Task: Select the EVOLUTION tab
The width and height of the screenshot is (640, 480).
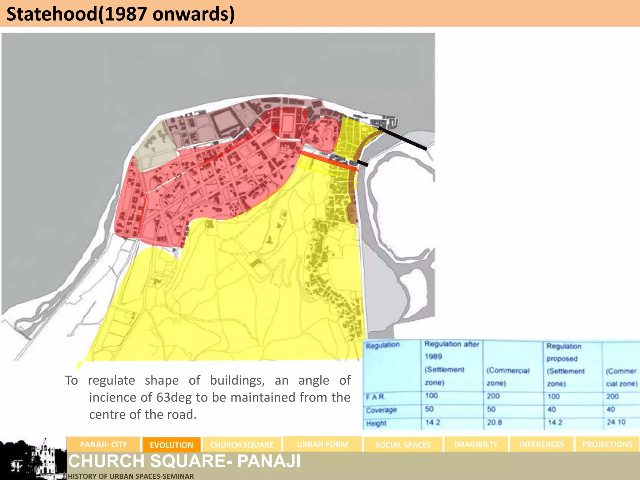Action: pyautogui.click(x=171, y=444)
